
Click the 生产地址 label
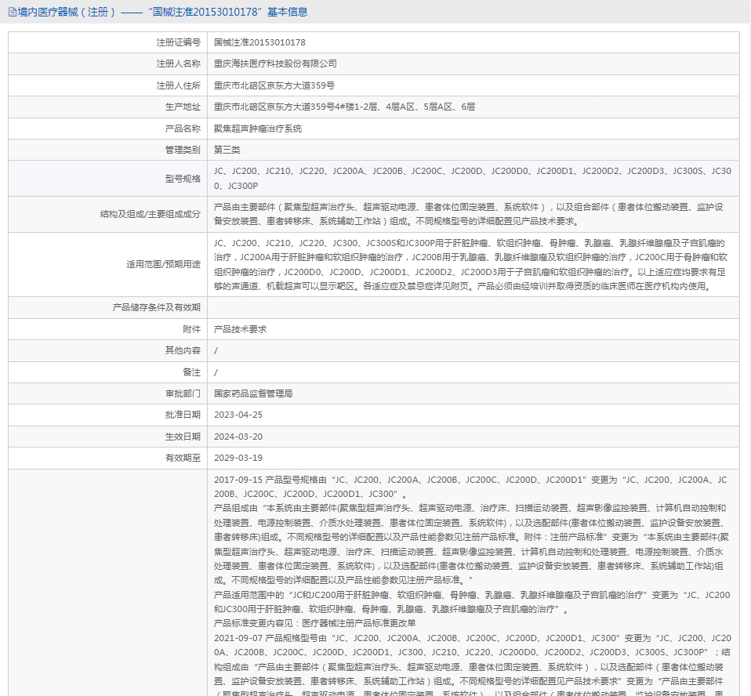[183, 107]
